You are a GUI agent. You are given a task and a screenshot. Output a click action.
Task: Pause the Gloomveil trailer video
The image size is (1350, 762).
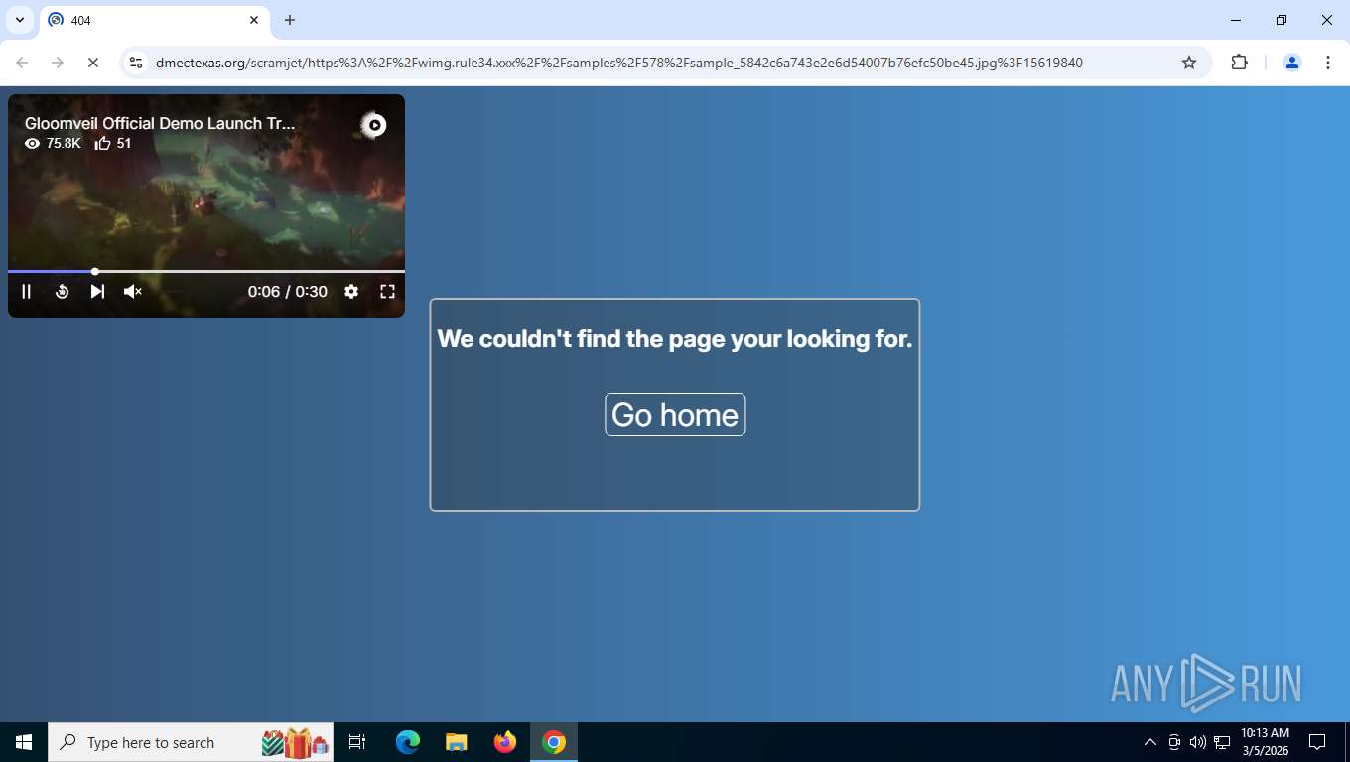coord(27,291)
